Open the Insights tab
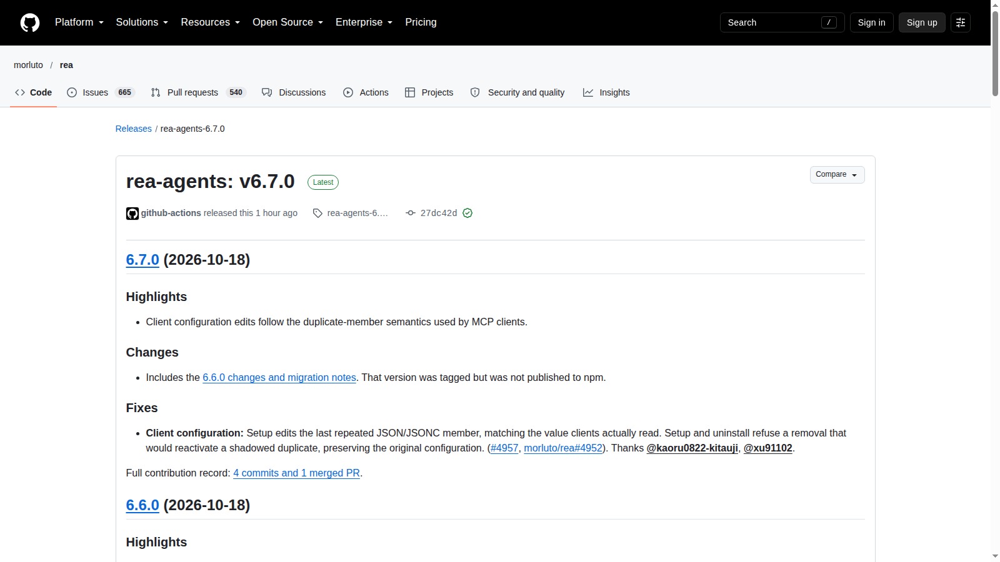The width and height of the screenshot is (1000, 562). (x=606, y=92)
